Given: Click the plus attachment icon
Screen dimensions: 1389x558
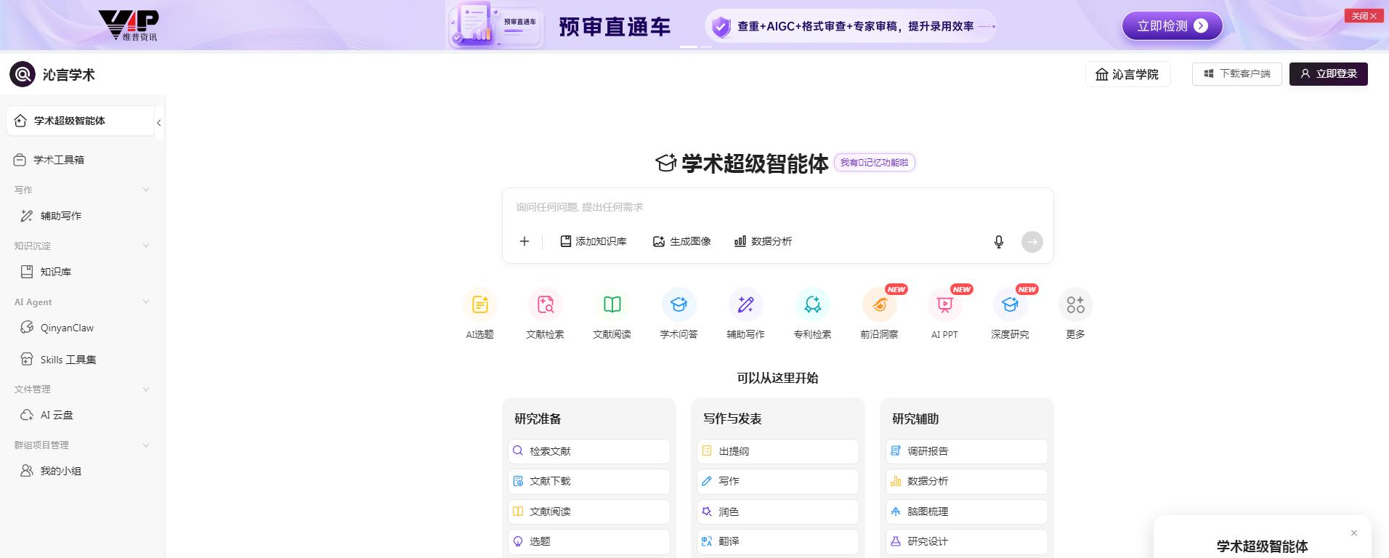Looking at the screenshot, I should point(525,241).
